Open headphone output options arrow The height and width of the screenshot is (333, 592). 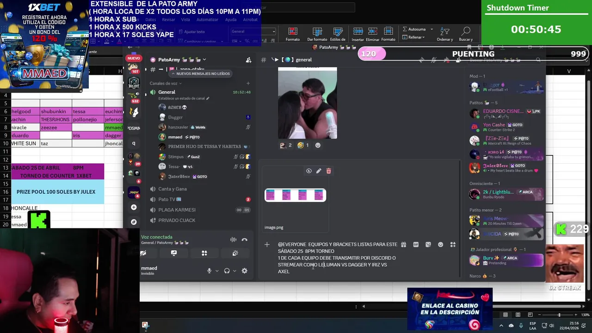coord(234,271)
